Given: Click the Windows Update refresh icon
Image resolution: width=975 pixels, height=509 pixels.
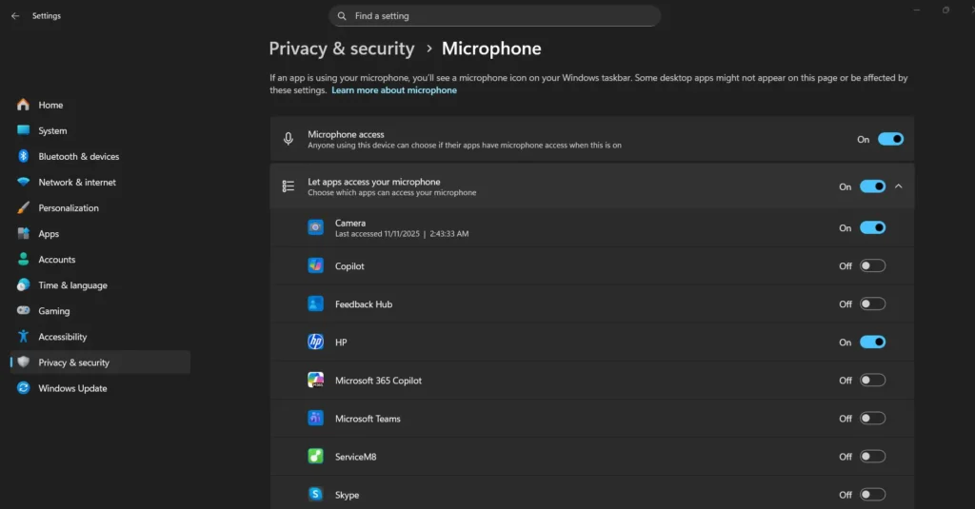Looking at the screenshot, I should (23, 388).
